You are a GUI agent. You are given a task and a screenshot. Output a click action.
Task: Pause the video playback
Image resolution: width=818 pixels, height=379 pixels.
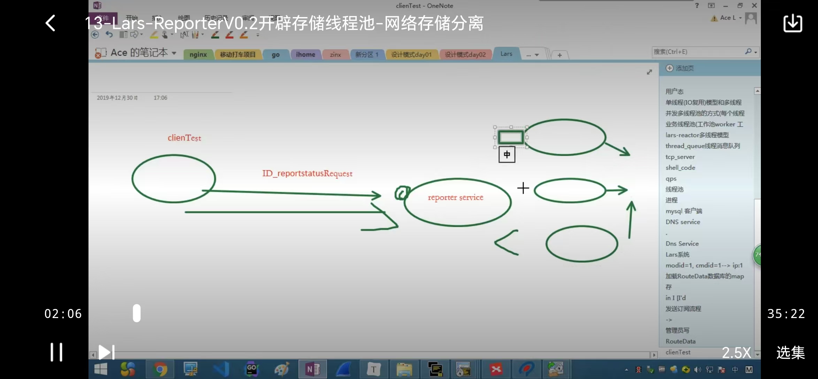click(56, 352)
